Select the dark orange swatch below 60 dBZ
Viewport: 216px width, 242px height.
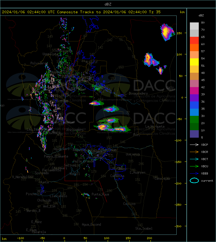coord(194,47)
